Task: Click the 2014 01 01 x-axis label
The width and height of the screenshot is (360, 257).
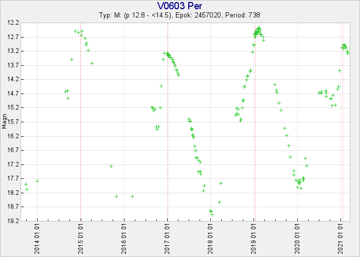Action: pyautogui.click(x=38, y=240)
